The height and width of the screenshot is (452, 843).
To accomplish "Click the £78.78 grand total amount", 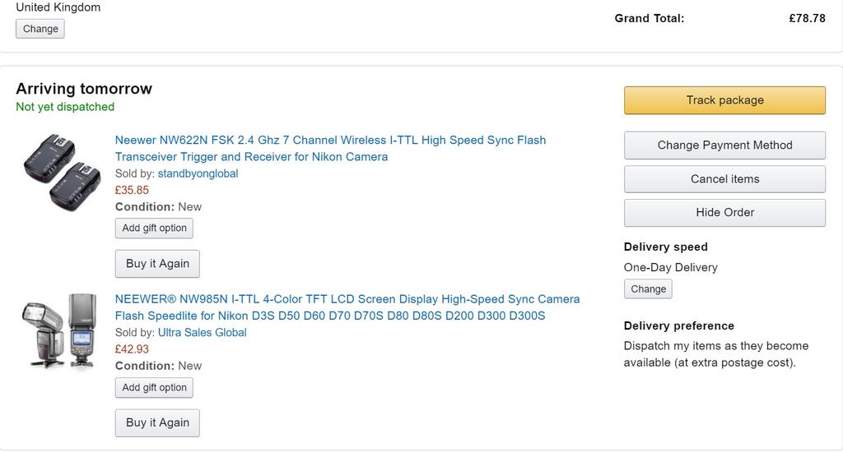I will click(807, 18).
